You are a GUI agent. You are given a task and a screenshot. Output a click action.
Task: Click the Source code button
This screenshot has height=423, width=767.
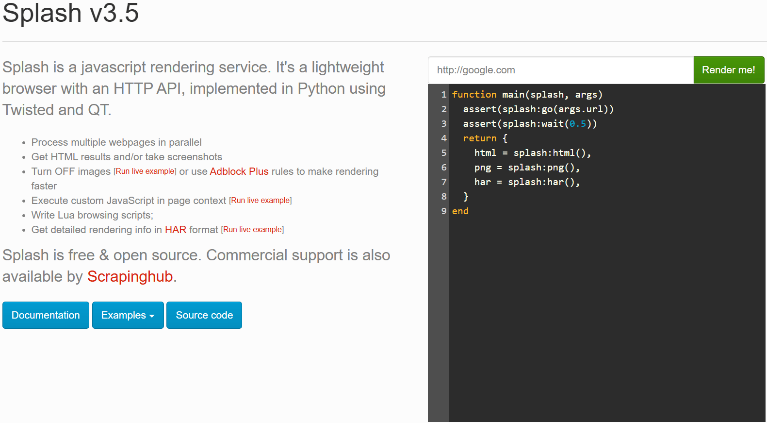204,315
